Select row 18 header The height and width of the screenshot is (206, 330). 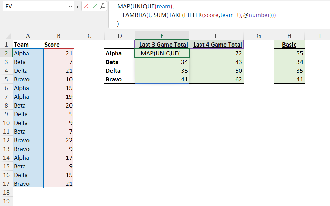click(x=6, y=192)
